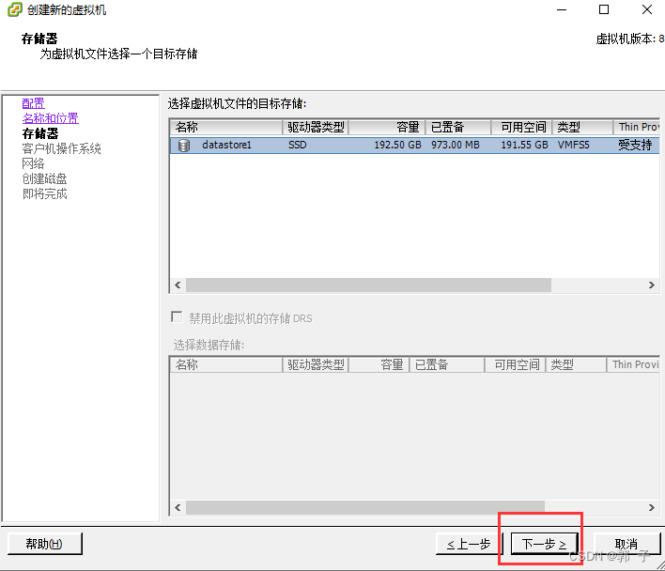
Task: Click left arrow of lower table scrollbar
Action: 178,507
